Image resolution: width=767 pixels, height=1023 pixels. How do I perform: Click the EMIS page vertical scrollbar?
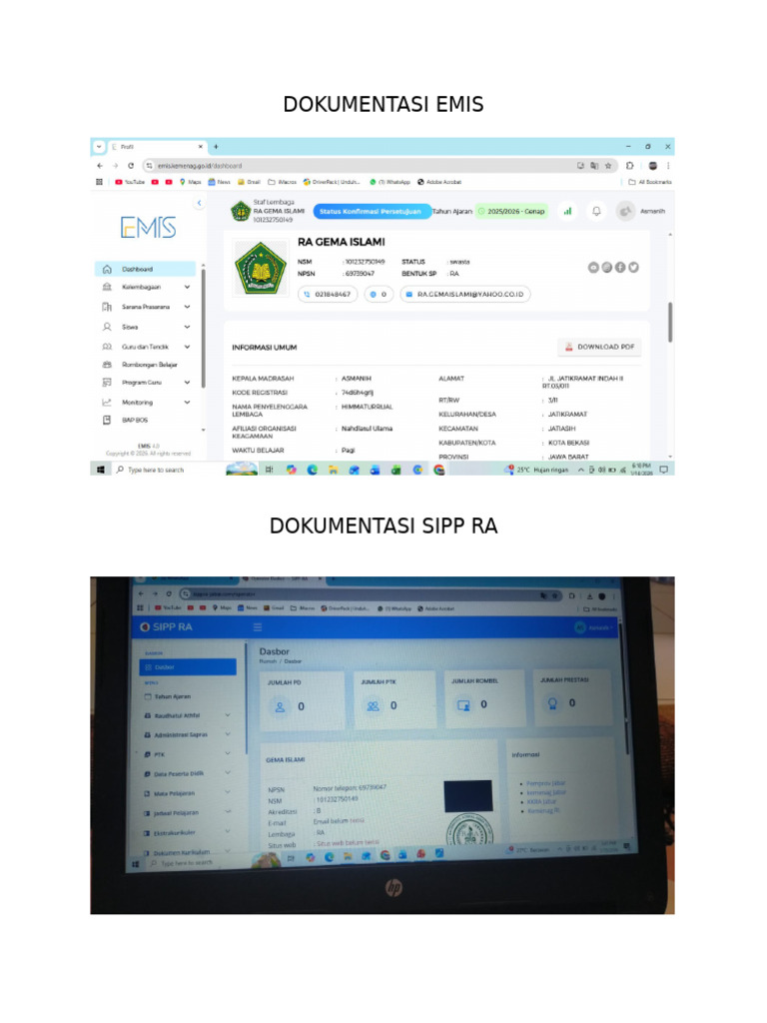[x=670, y=323]
